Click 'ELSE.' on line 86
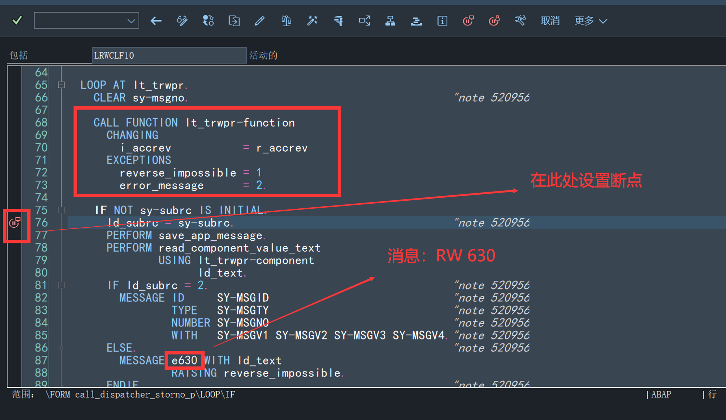Screen dimensions: 726x420 point(121,348)
